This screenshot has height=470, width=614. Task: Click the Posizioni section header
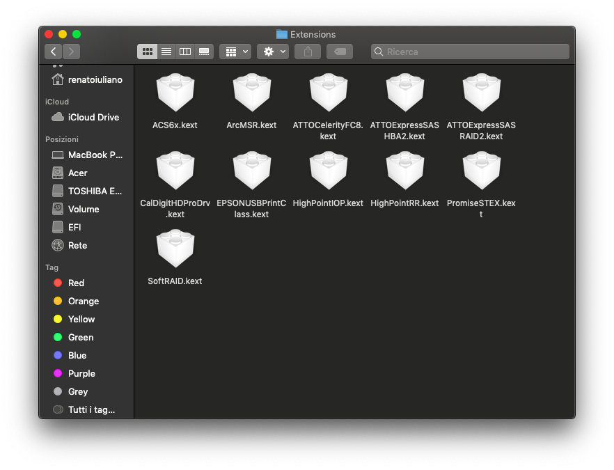62,139
